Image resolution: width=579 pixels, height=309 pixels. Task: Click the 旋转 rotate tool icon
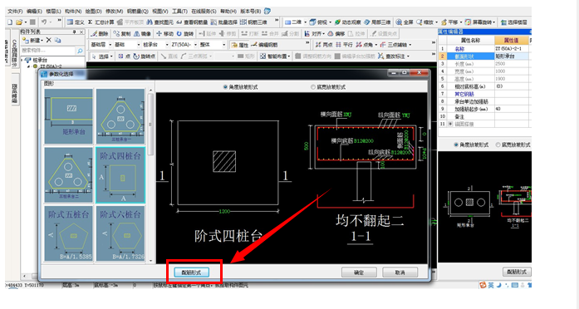point(179,33)
